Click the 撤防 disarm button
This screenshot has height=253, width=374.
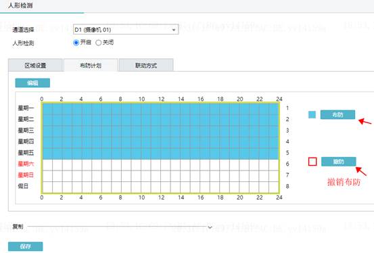(338, 162)
